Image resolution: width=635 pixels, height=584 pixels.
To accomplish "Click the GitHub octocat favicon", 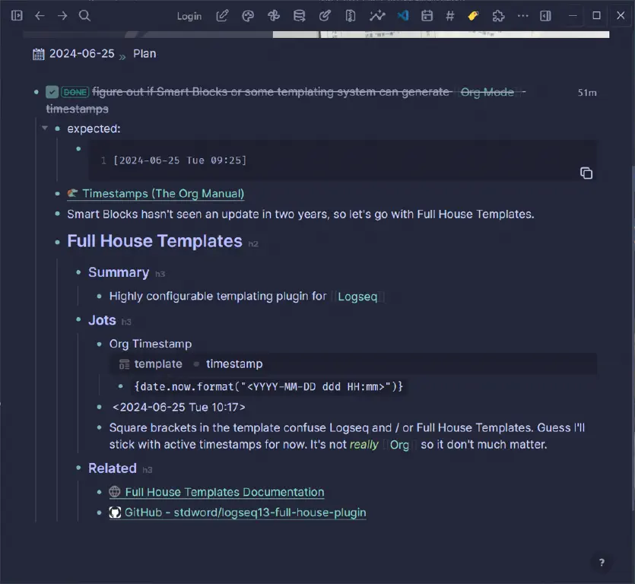I will pyautogui.click(x=115, y=513).
